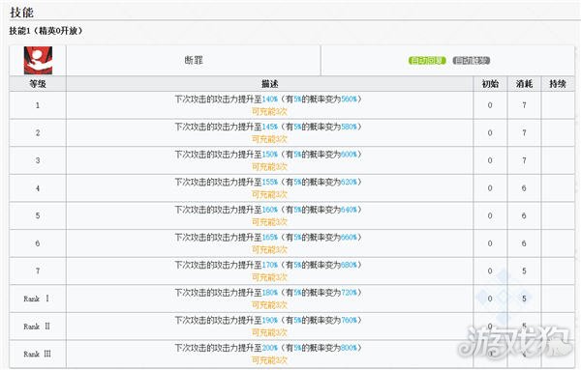Click the 初始 value 0 in level 4 row
This screenshot has height=370, width=581.
490,188
